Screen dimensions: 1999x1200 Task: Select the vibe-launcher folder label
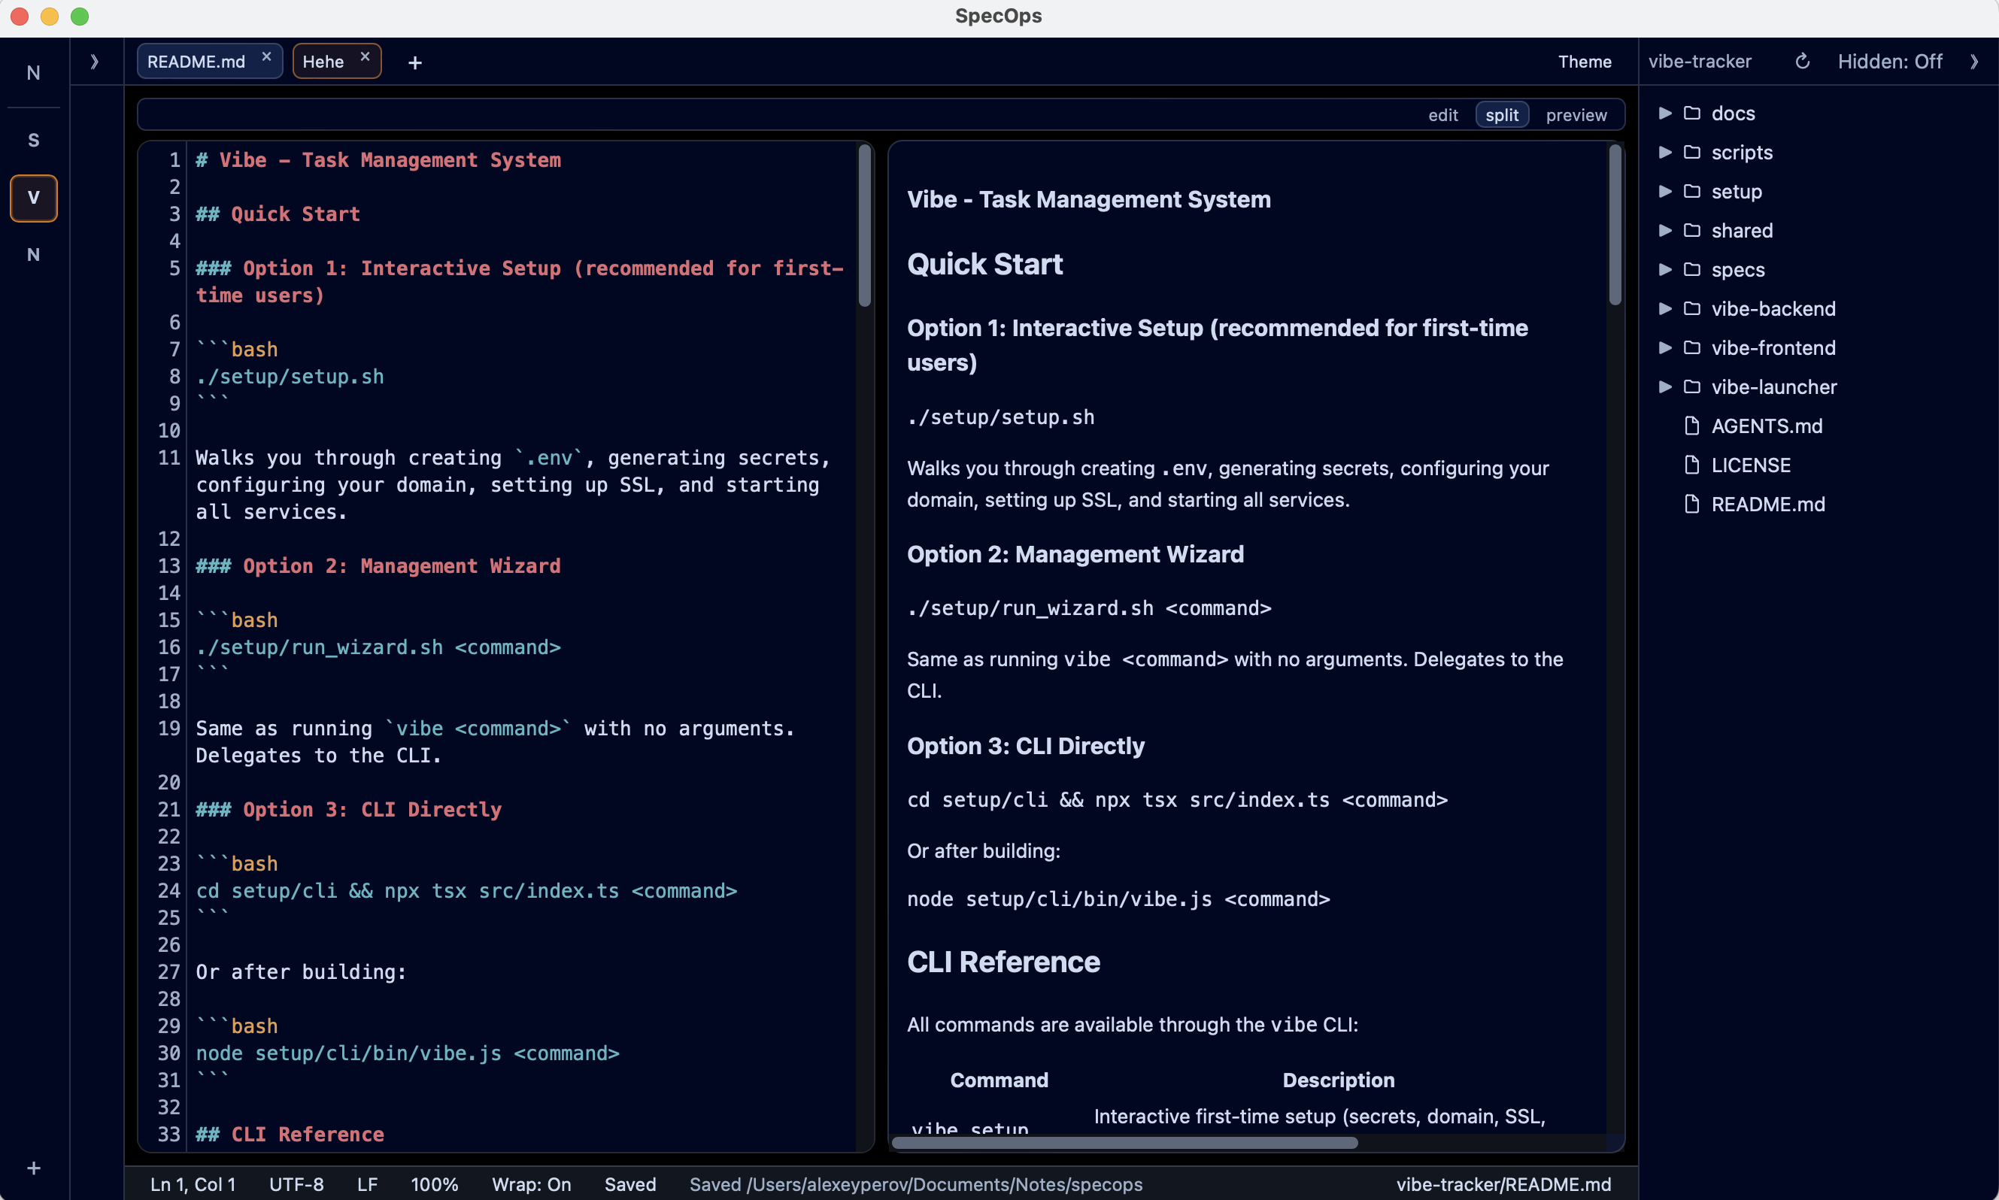(1773, 386)
